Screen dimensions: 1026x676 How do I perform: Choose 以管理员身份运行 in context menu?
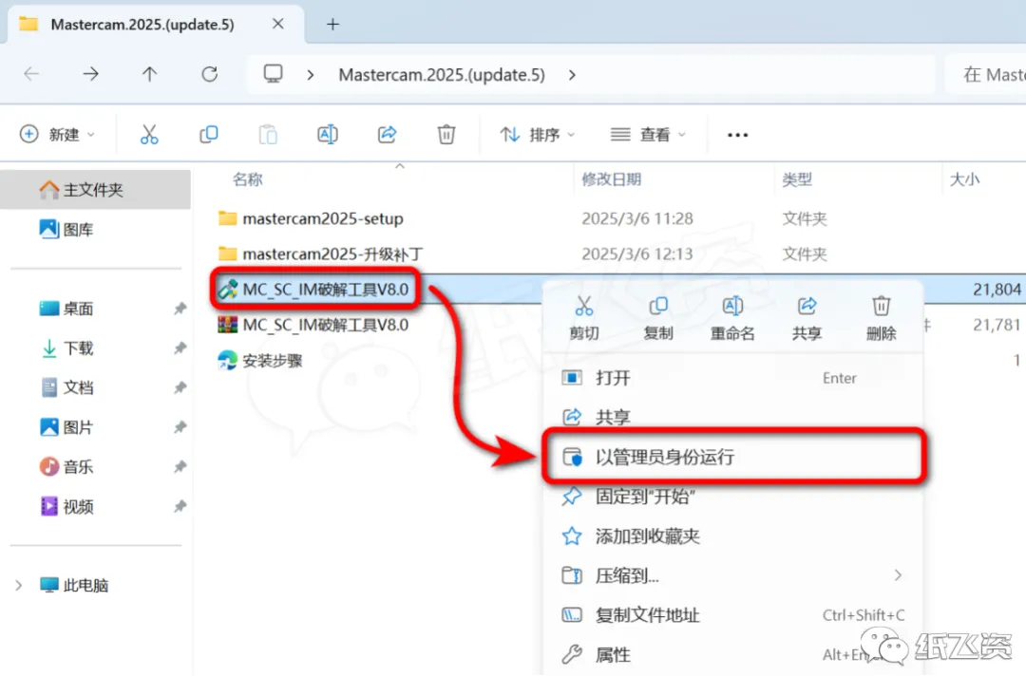tap(732, 457)
